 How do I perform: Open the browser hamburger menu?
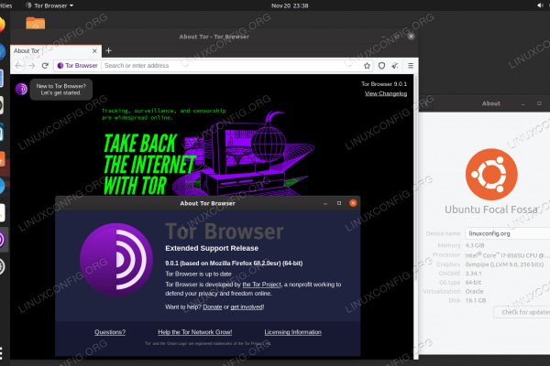click(410, 66)
